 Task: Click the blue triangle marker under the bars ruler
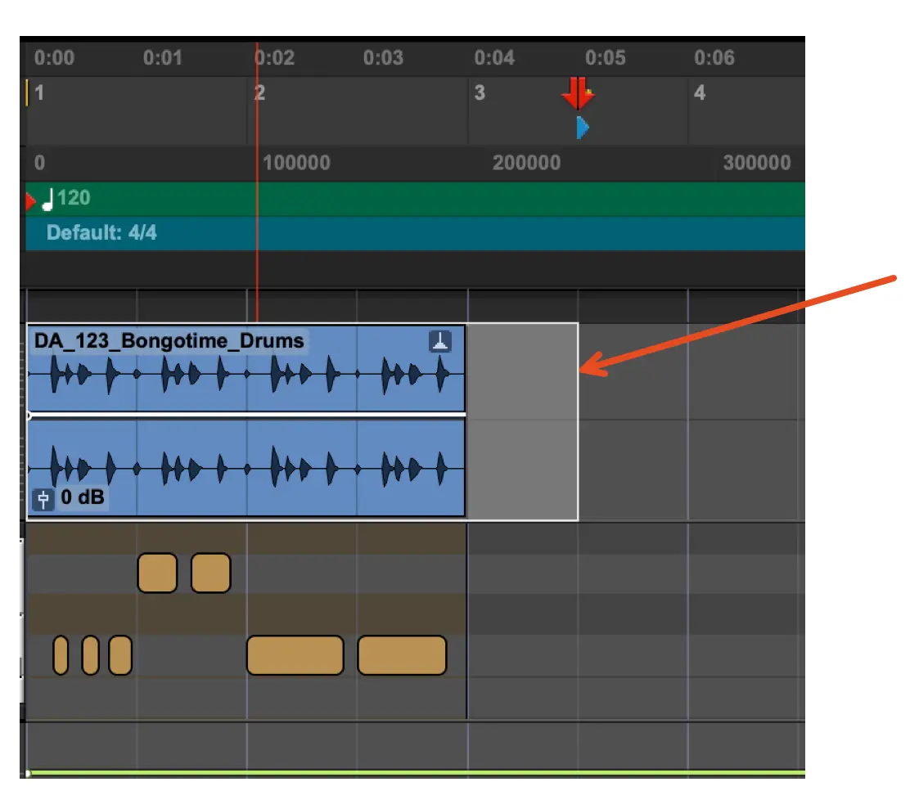pyautogui.click(x=582, y=128)
